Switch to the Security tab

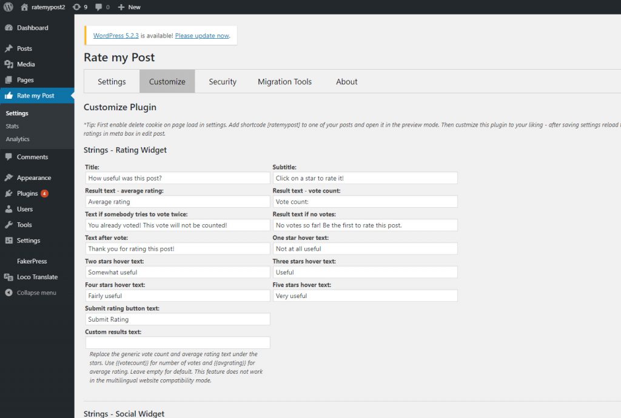tap(223, 81)
